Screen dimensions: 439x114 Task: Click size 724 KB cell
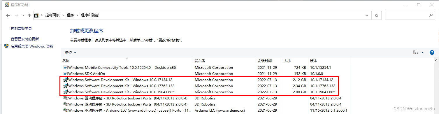point(300,67)
